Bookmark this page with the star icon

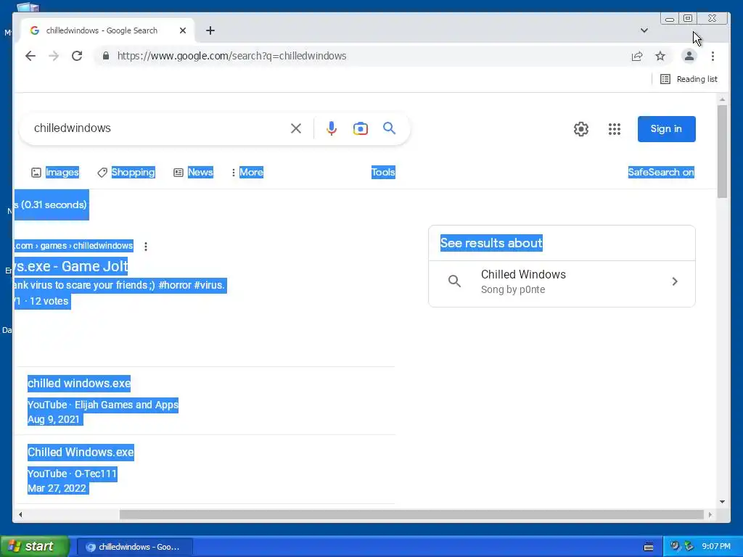660,57
